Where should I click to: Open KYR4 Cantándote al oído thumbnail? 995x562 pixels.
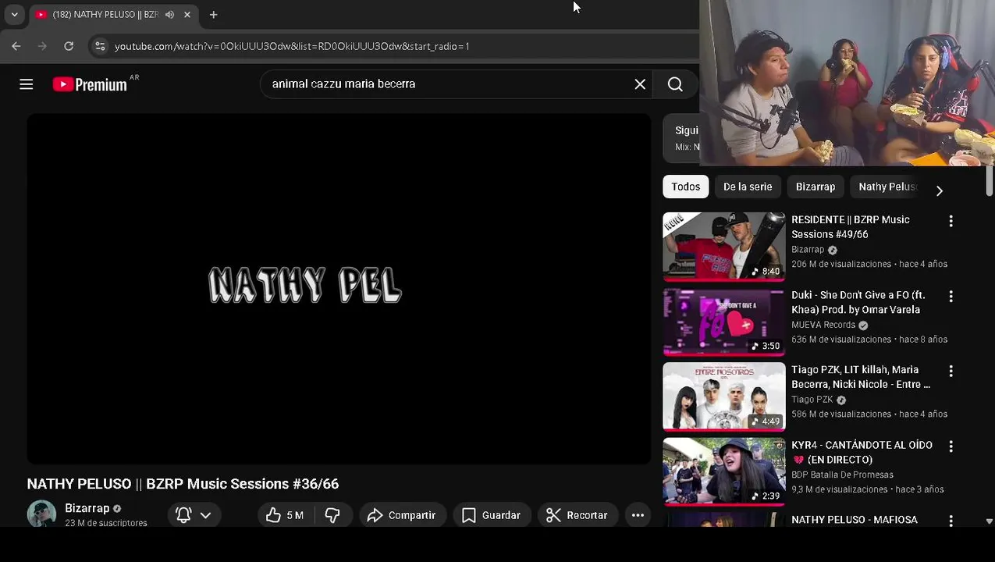[x=724, y=471]
